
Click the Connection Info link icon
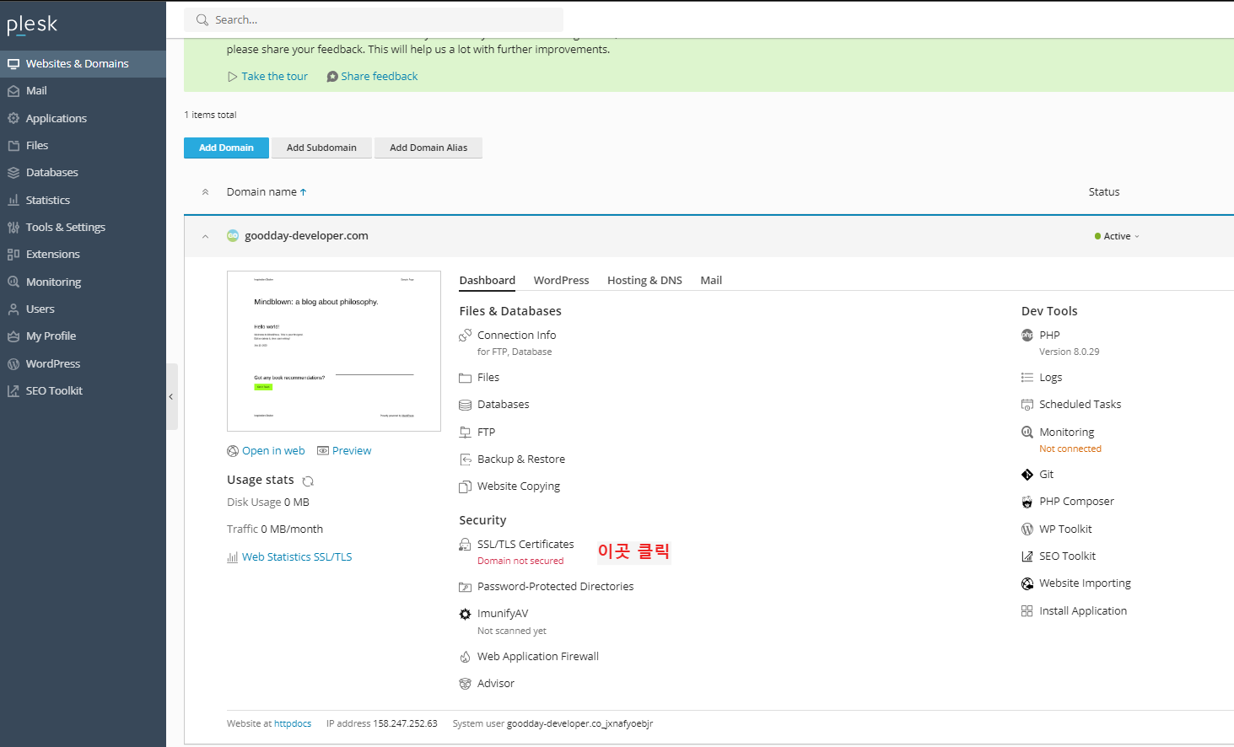(465, 336)
